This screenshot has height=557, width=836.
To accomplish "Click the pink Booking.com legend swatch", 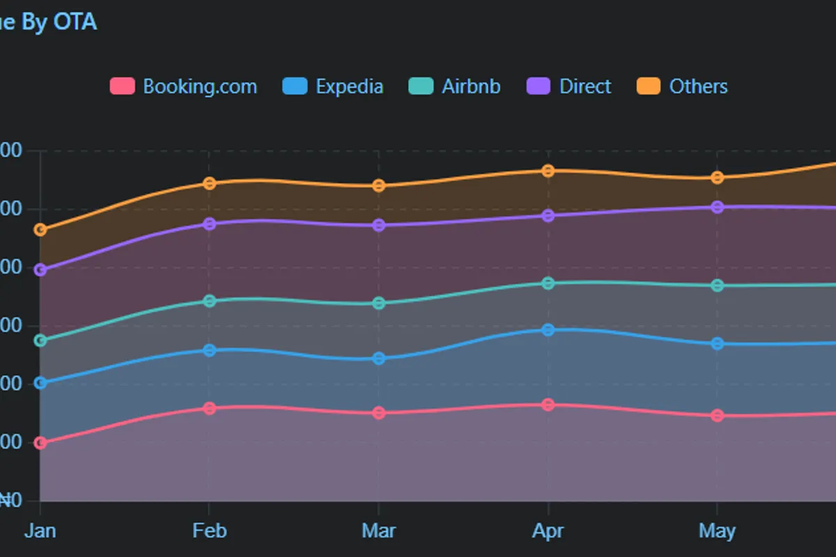I will 122,86.
